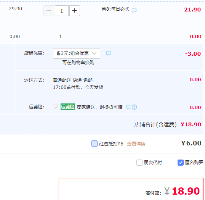Click the 普通配送 快递 免邮 shipping option
The height and width of the screenshot is (200, 205).
coord(73,80)
